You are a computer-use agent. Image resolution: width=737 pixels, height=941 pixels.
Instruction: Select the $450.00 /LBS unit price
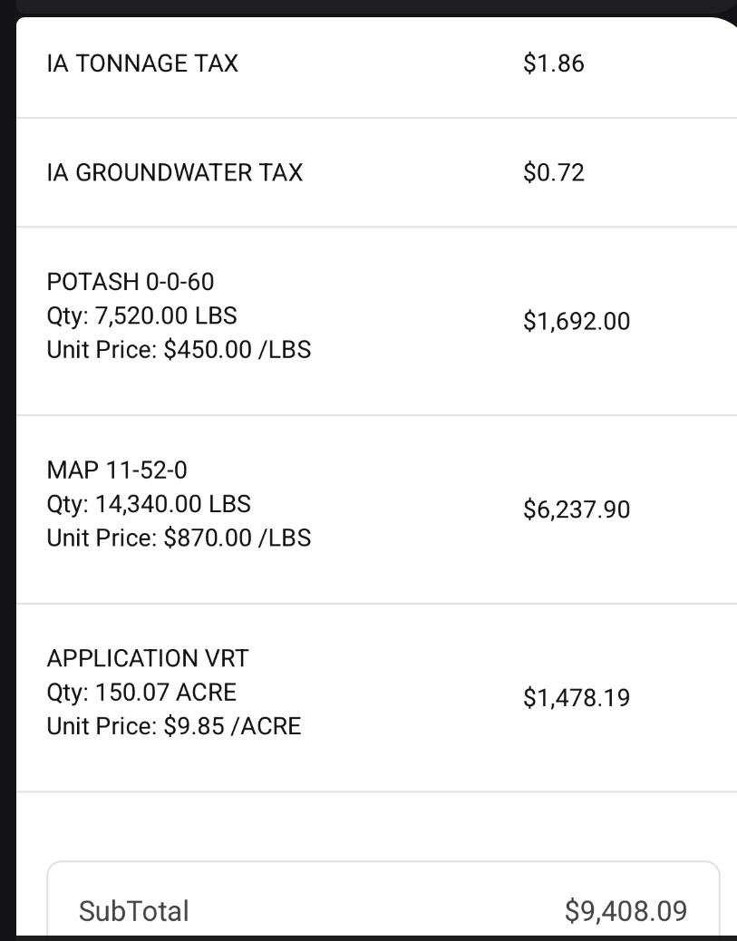click(237, 350)
